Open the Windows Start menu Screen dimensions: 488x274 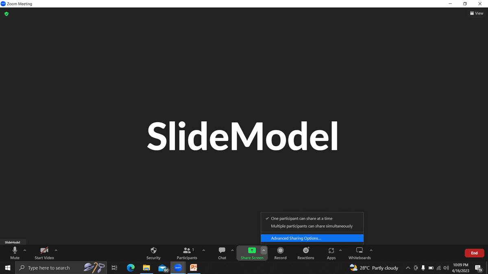(x=7, y=268)
